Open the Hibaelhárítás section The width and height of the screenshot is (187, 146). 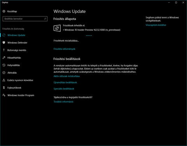coord(14,58)
